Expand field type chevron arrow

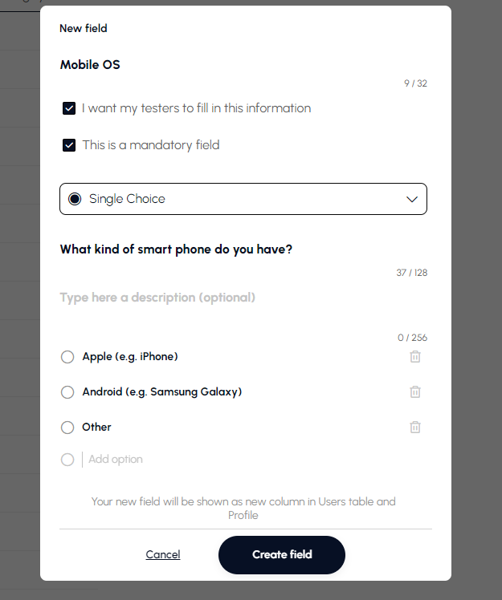click(412, 199)
